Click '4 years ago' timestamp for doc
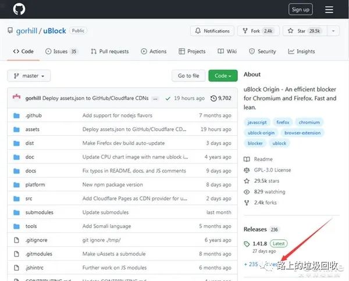The width and height of the screenshot is (349, 281). tap(218, 157)
